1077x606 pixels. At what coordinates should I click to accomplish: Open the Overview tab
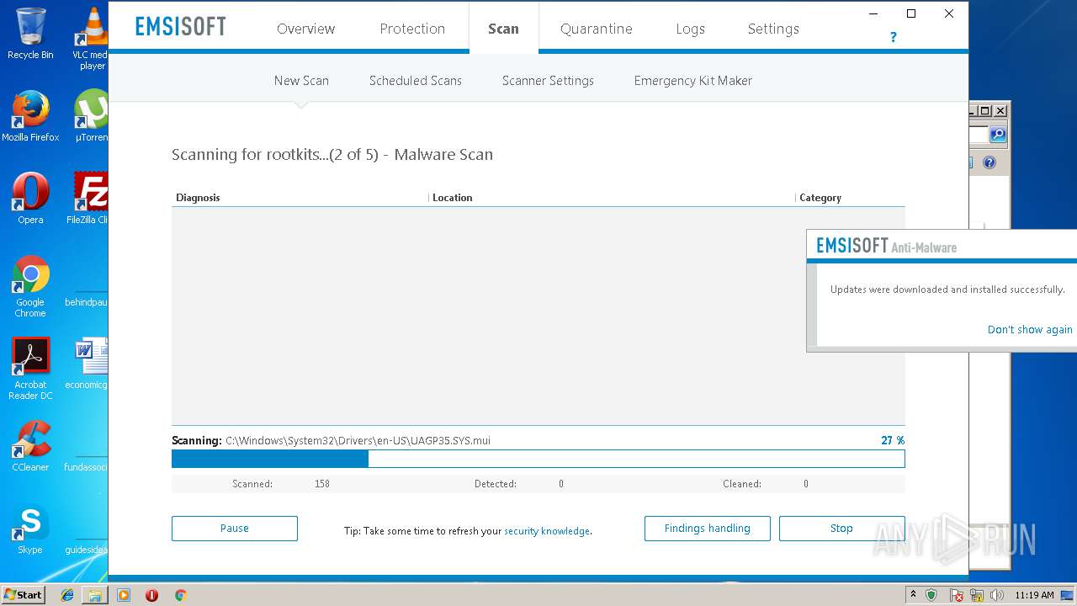(305, 29)
